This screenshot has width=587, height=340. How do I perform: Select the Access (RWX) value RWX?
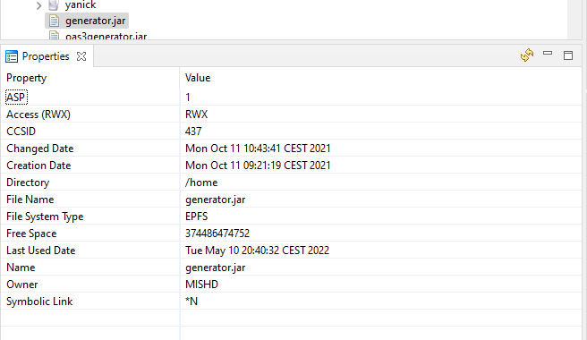pos(197,115)
